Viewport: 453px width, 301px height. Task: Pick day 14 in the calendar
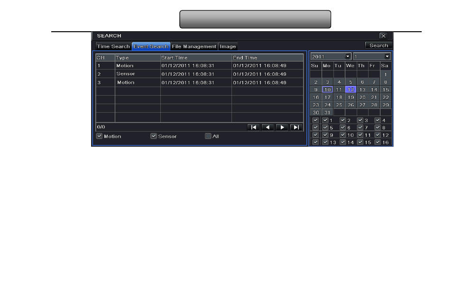(x=374, y=89)
